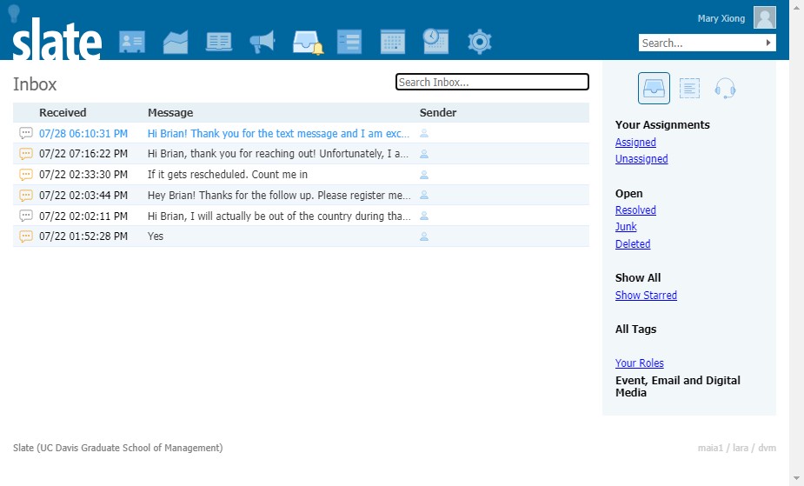Image resolution: width=804 pixels, height=486 pixels.
Task: Select the snippets document icon in the sidebar
Action: (689, 88)
